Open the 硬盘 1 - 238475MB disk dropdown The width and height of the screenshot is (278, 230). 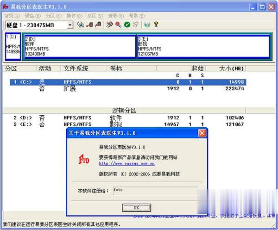click(70, 25)
